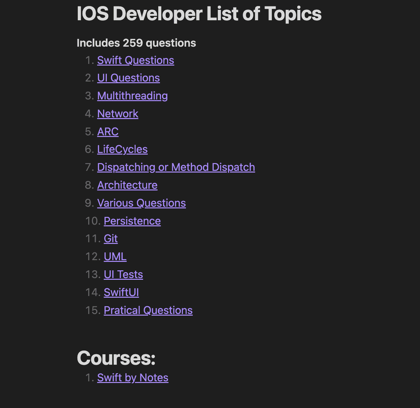420x408 pixels.
Task: Jump to LifeCycles section
Action: tap(122, 150)
